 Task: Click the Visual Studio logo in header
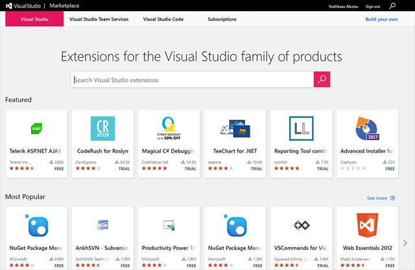[x=23, y=6]
